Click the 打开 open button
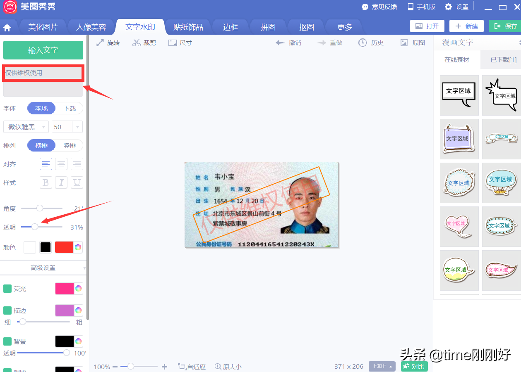This screenshot has width=521, height=372. 427,26
